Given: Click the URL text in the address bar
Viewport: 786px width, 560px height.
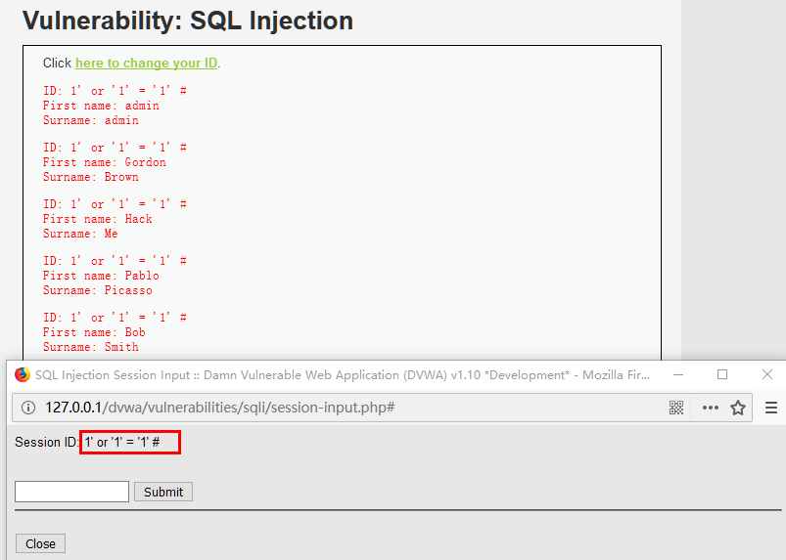Looking at the screenshot, I should pyautogui.click(x=219, y=408).
